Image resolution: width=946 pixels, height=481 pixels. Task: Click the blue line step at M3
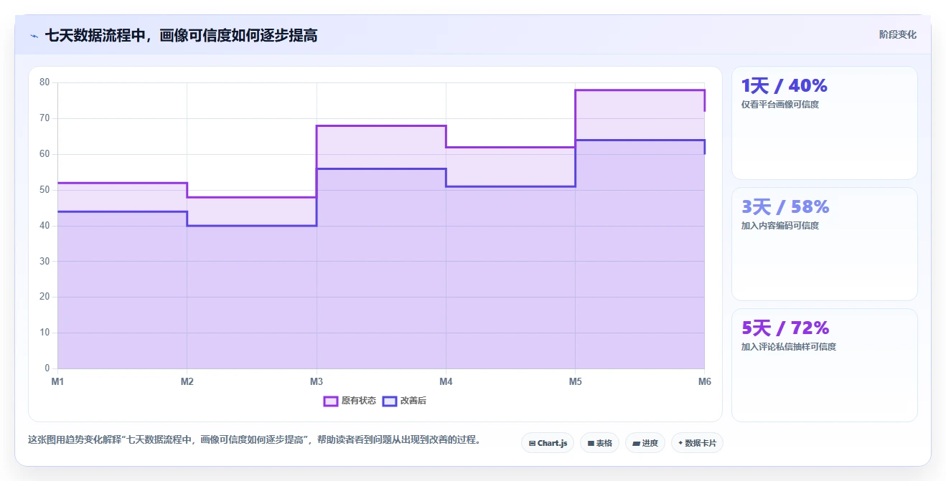tap(317, 197)
